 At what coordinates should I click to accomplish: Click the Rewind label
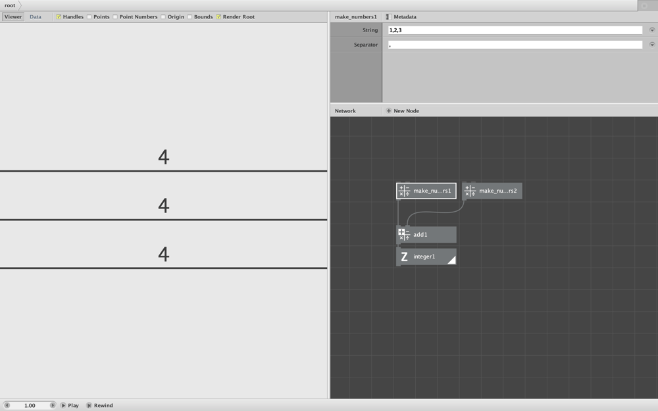(x=103, y=406)
